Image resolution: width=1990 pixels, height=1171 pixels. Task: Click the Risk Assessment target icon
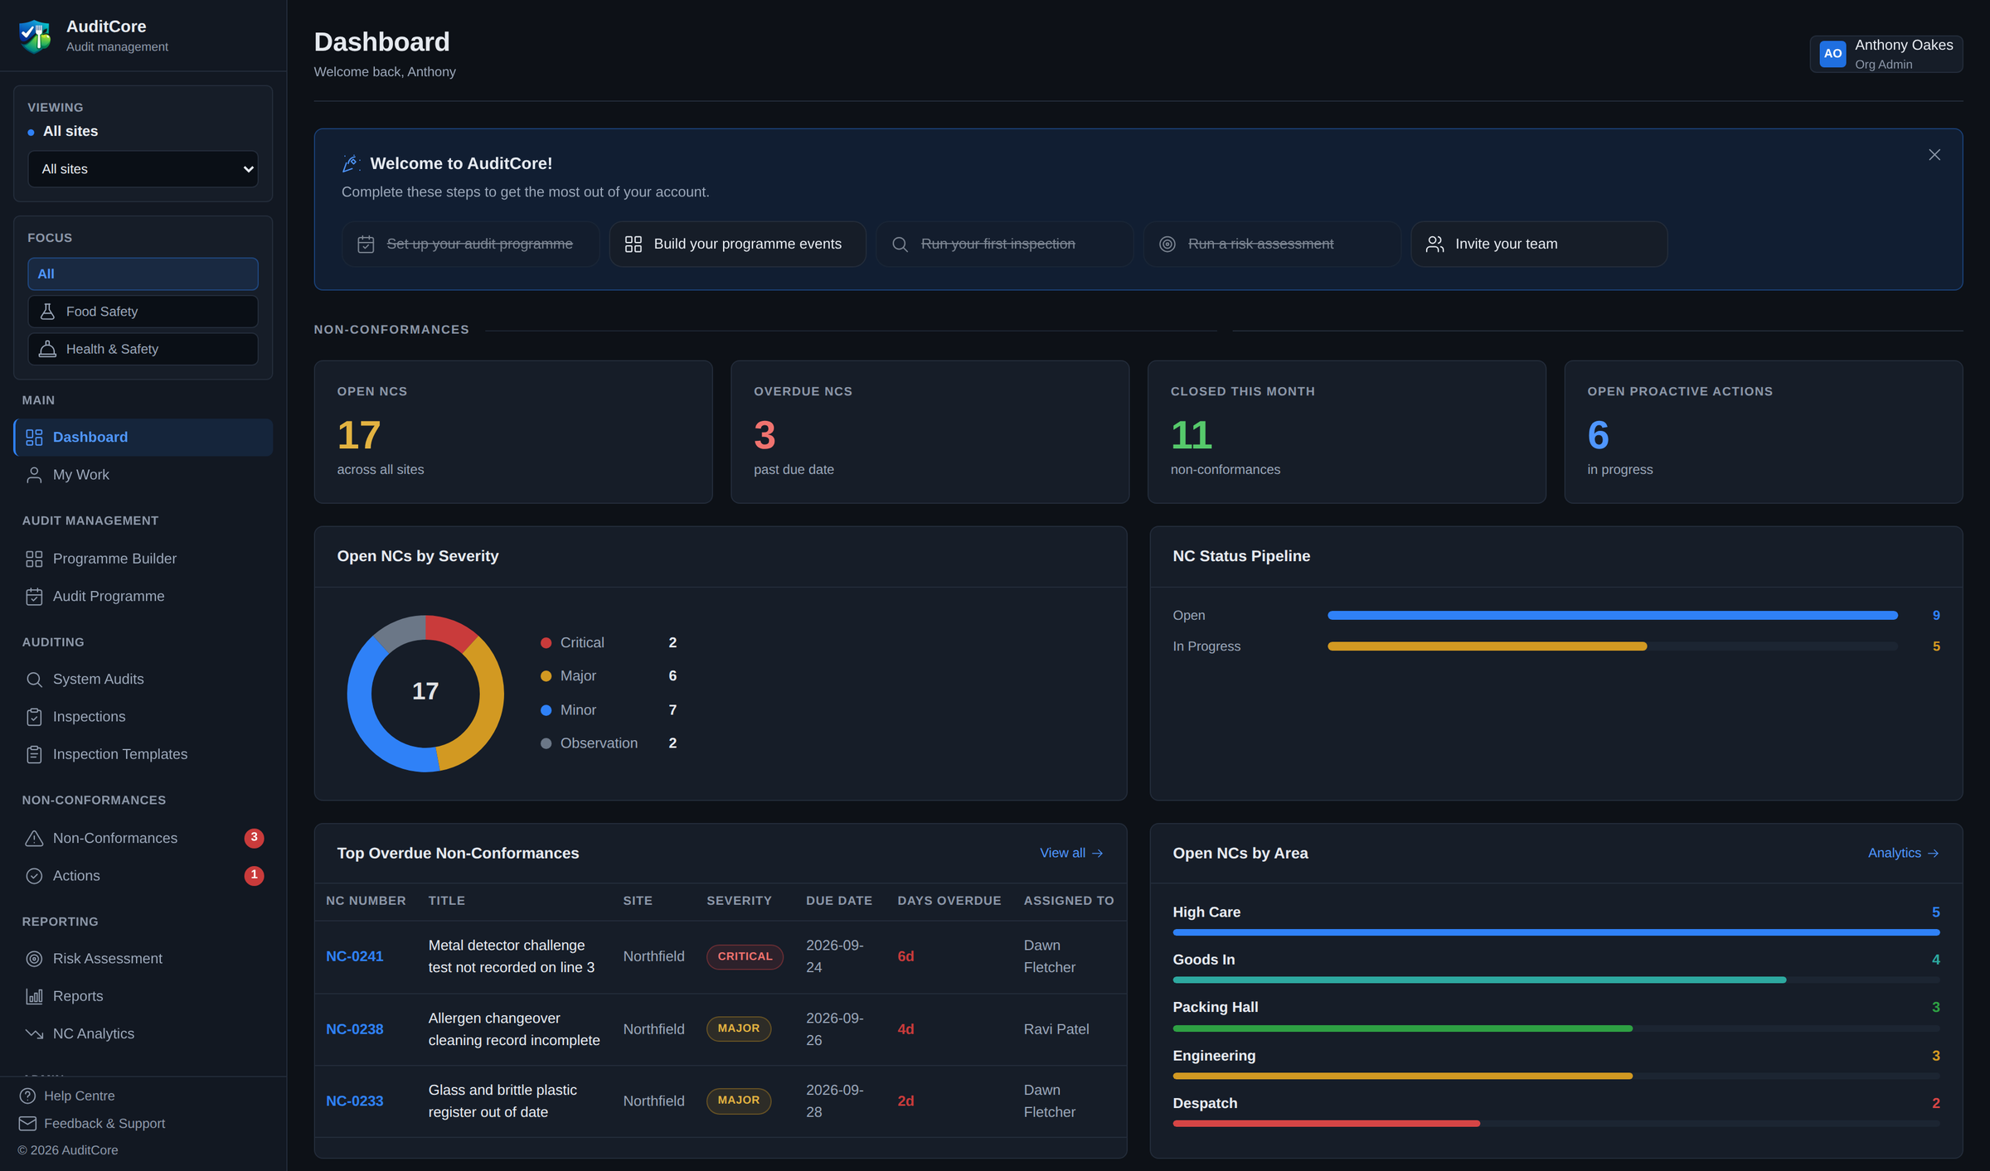34,959
